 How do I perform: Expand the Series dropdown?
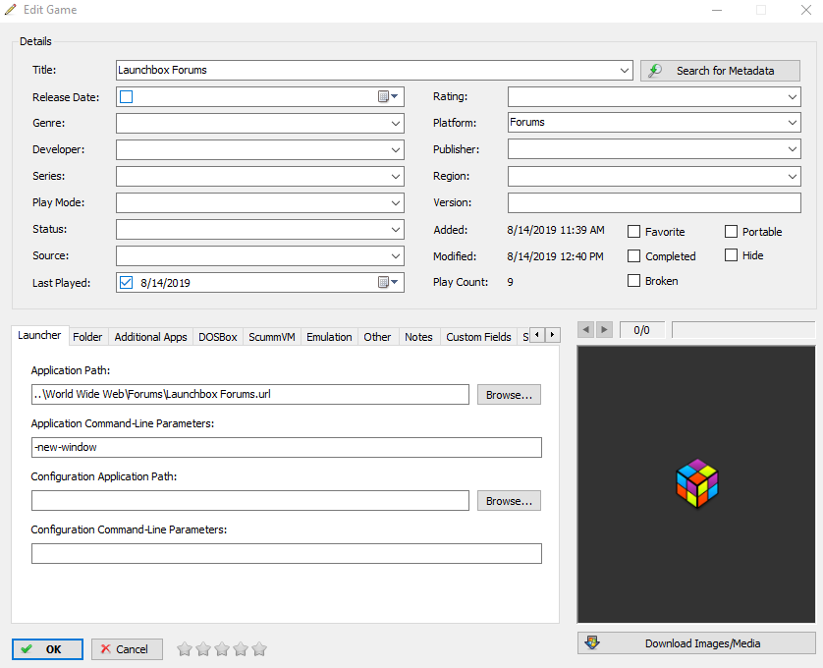[x=396, y=177]
